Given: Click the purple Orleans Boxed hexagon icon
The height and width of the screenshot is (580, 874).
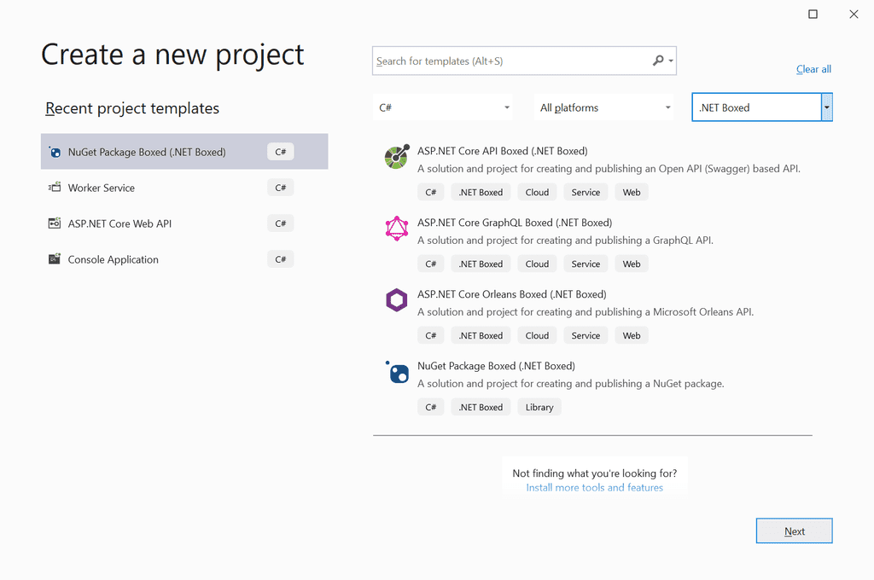Looking at the screenshot, I should [396, 300].
